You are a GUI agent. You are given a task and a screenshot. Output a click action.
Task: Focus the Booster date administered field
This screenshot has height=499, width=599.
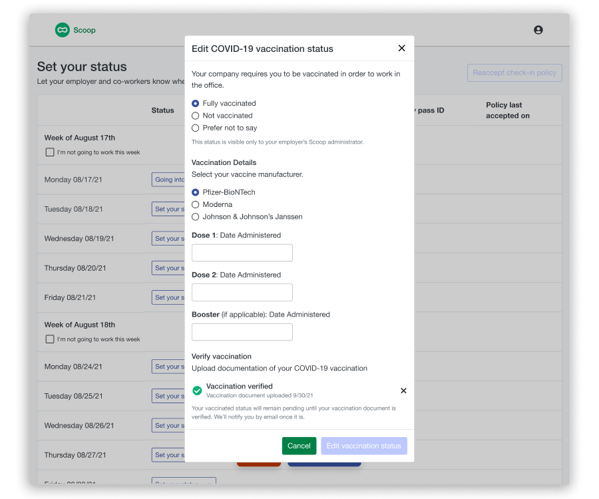(242, 332)
